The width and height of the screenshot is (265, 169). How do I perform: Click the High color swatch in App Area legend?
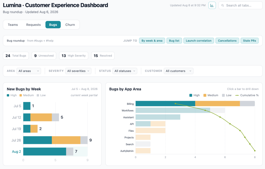point(191,95)
